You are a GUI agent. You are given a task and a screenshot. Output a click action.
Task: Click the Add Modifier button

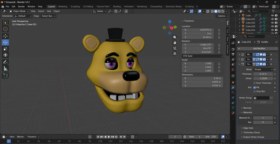coord(257,49)
